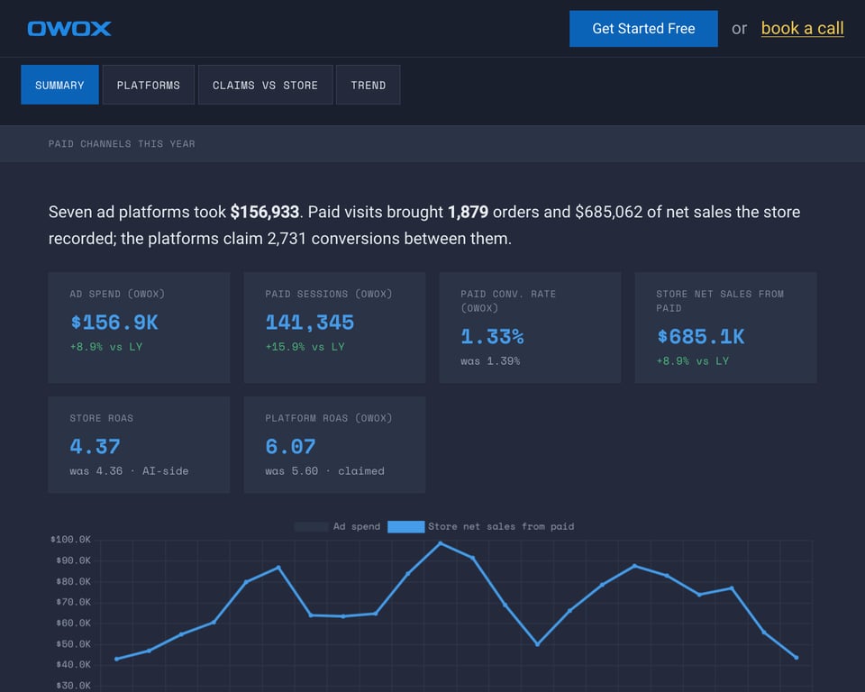
Task: Click Store ROAS value 4.37
Action: (95, 446)
